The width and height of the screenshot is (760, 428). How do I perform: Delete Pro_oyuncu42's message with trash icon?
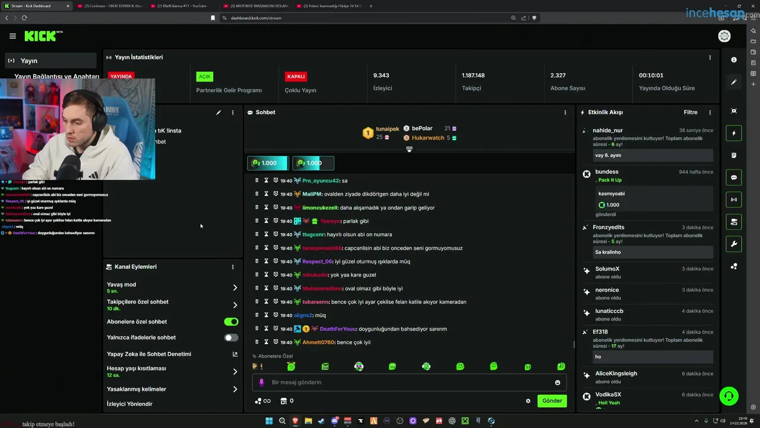pyautogui.click(x=257, y=181)
